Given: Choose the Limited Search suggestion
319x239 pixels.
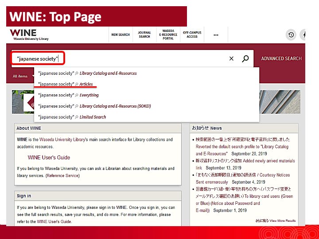Looking at the screenshot, I should point(72,117).
